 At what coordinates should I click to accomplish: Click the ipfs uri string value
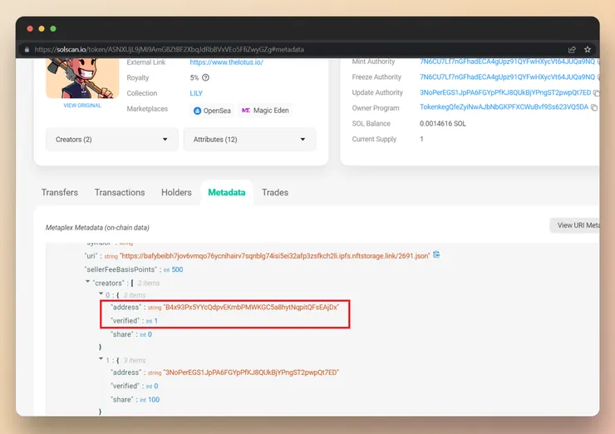[x=274, y=256]
